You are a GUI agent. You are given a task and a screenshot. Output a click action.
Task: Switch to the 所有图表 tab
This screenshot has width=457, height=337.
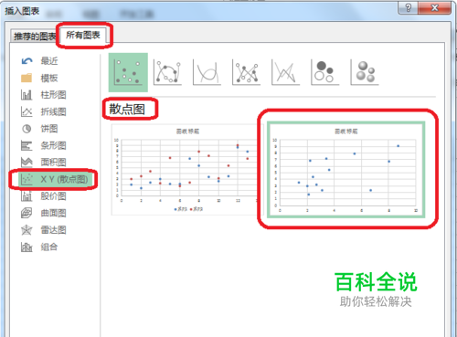pos(83,35)
